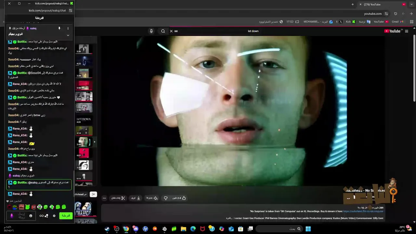
Task: Open the apps grid icon in bookmarks bar
Action: 411,22
